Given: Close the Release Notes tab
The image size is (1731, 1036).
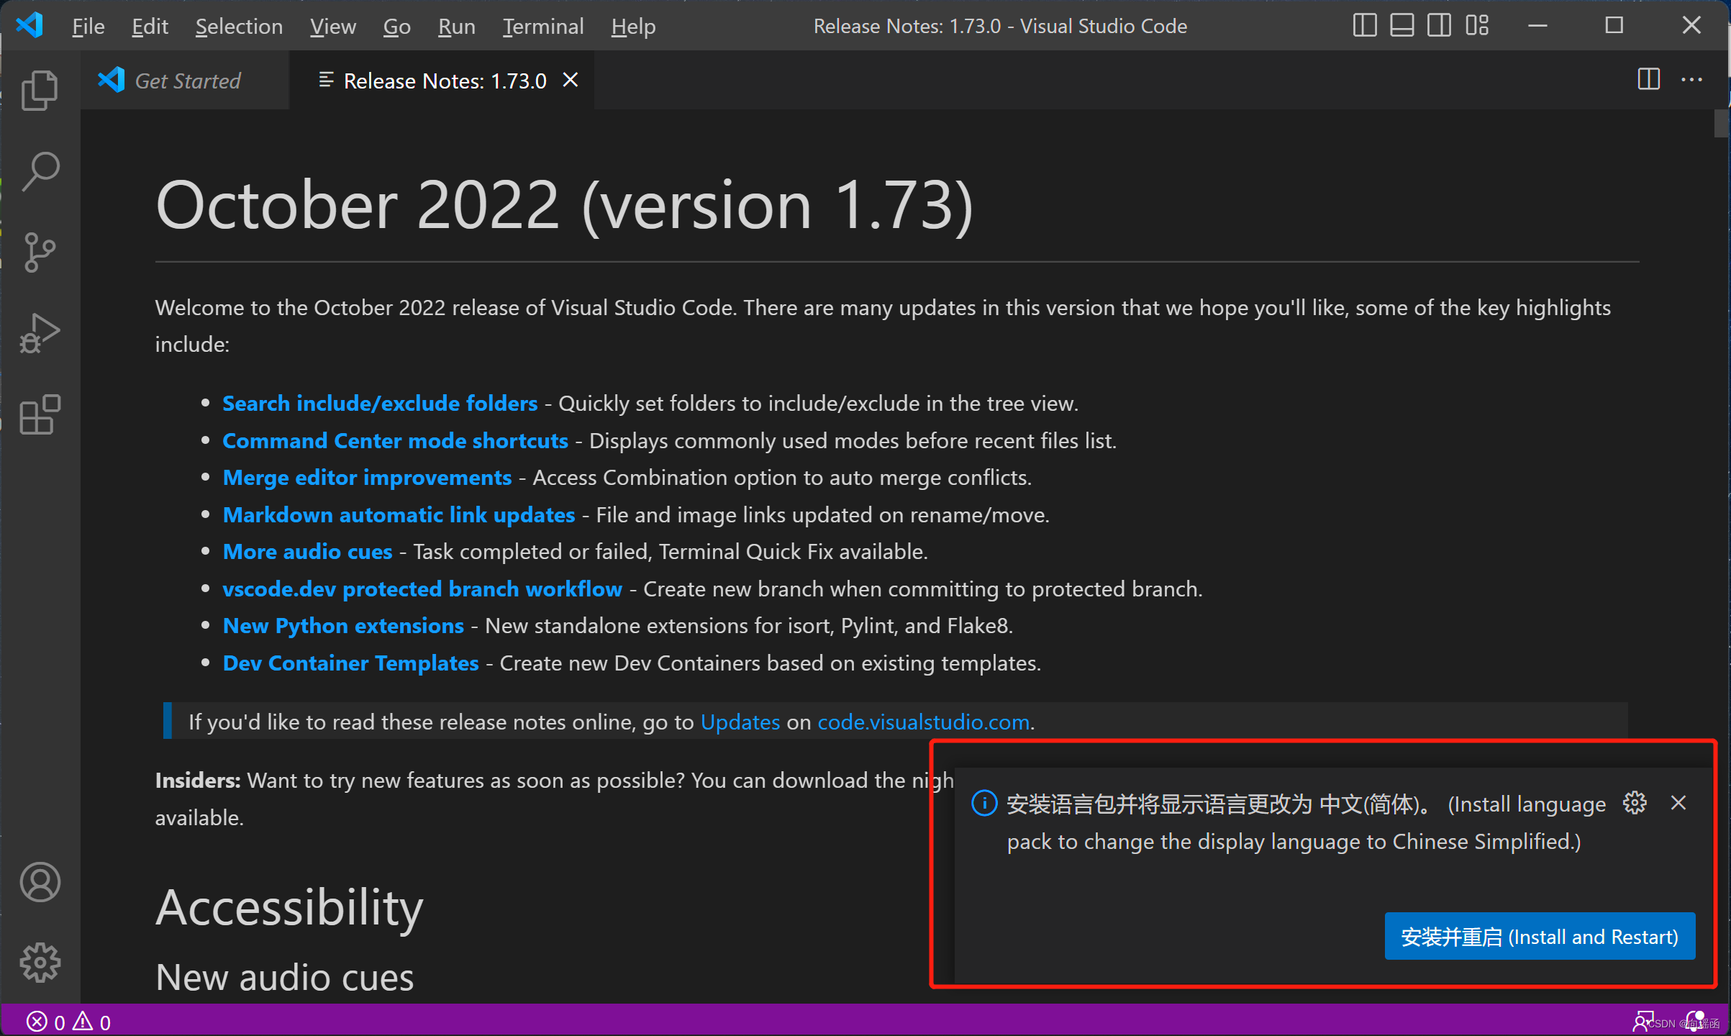Looking at the screenshot, I should point(570,80).
